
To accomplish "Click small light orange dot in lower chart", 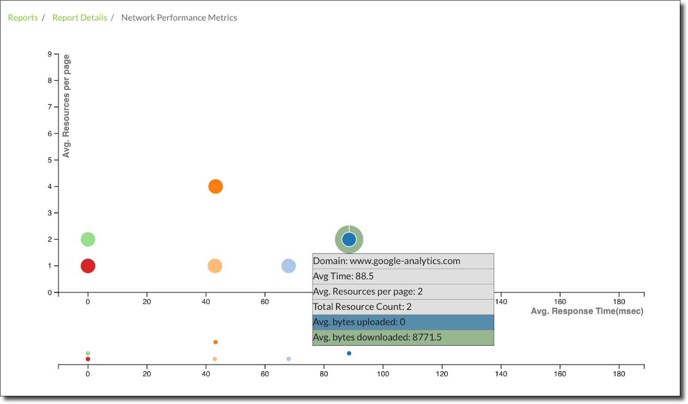I will pyautogui.click(x=215, y=359).
